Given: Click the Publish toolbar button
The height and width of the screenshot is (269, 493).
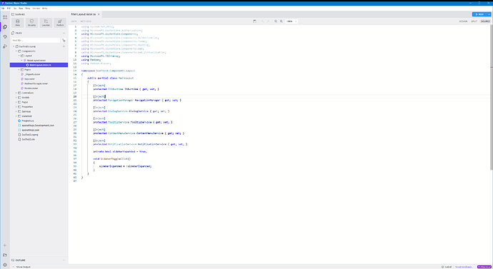Looking at the screenshot, I should pos(60,23).
